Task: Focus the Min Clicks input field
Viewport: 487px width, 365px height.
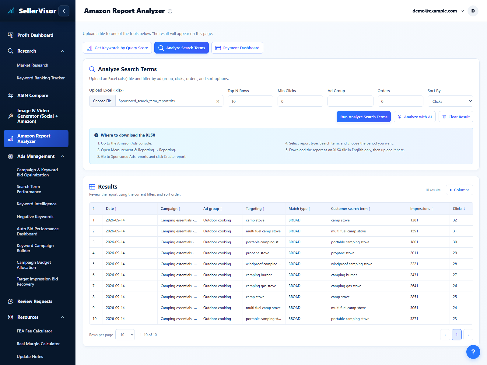Action: [x=300, y=101]
